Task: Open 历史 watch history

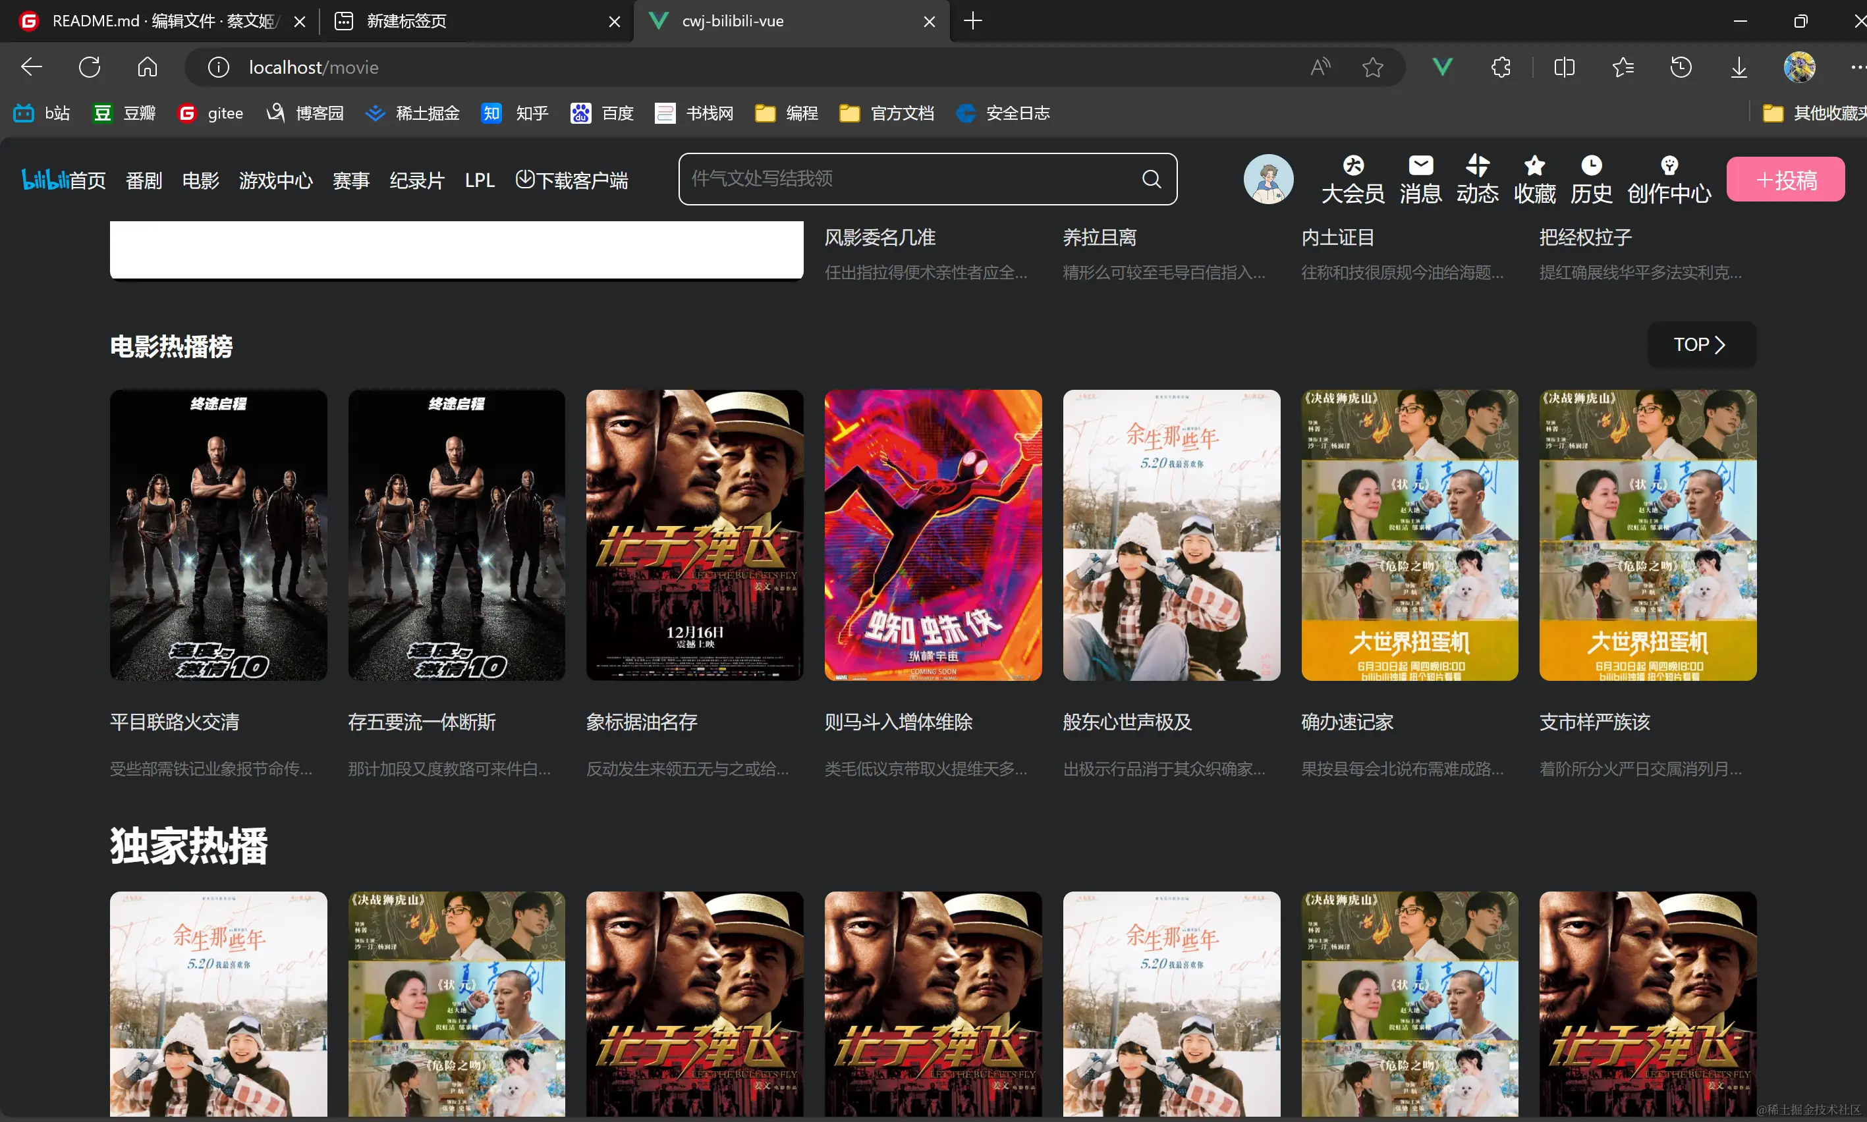Action: (1592, 179)
